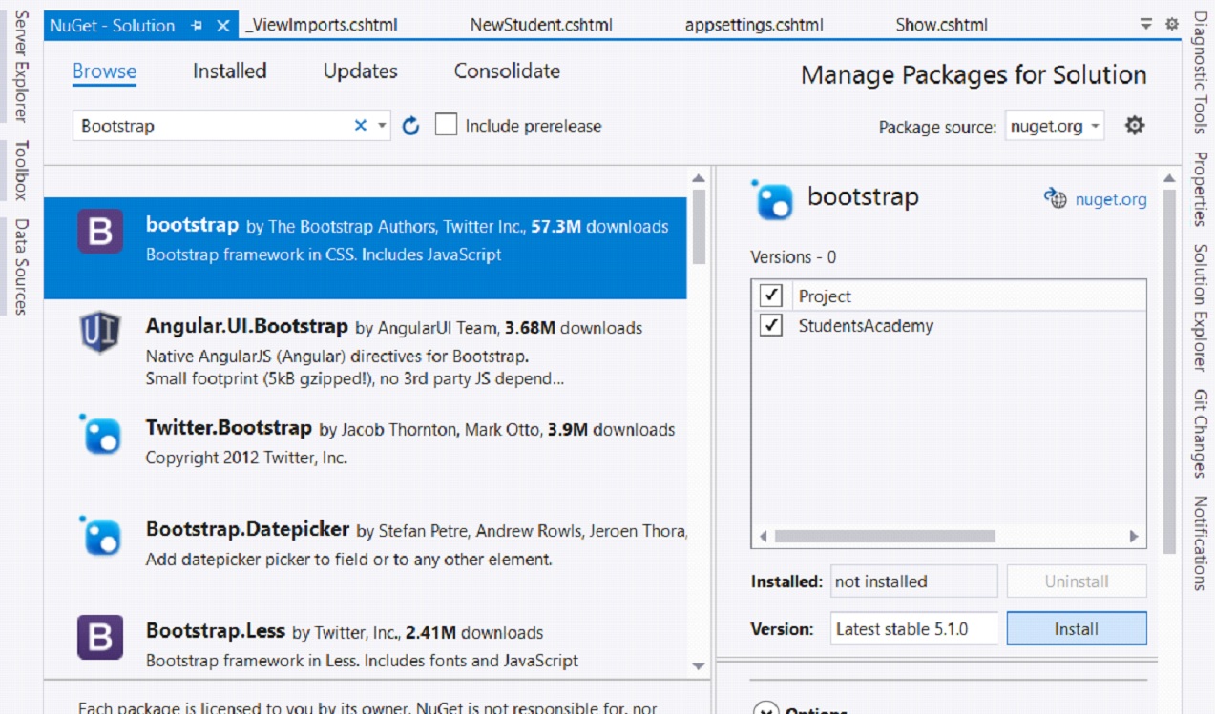
Task: Select the Twitter.Bootstrap package name
Action: click(x=229, y=428)
